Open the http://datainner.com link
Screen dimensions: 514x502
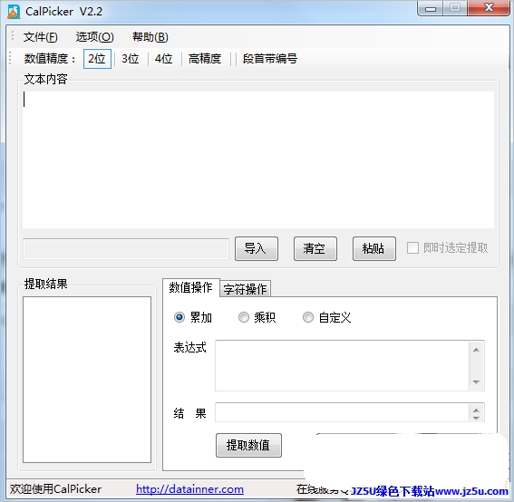(189, 489)
